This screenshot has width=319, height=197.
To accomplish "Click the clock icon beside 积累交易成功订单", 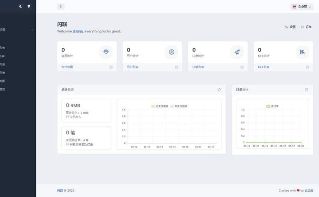I will (x=67, y=144).
